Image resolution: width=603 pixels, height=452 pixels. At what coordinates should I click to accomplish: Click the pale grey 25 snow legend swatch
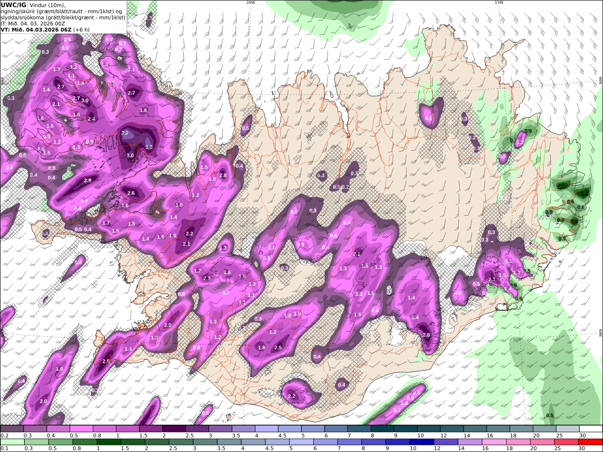(567, 429)
